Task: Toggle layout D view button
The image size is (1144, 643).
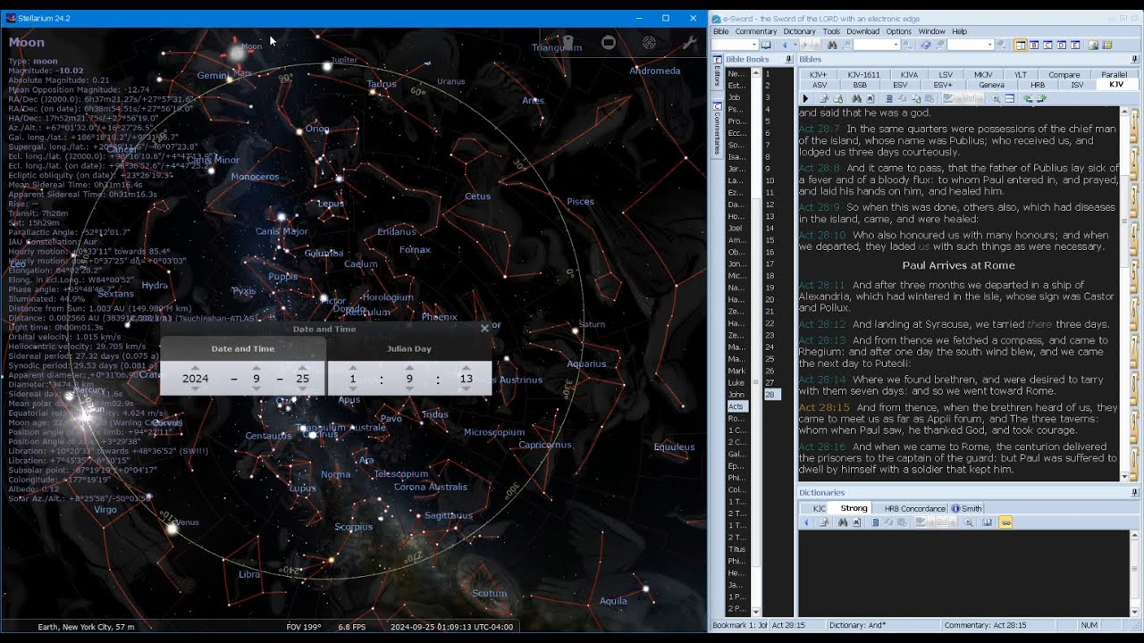Action: 1063,45
